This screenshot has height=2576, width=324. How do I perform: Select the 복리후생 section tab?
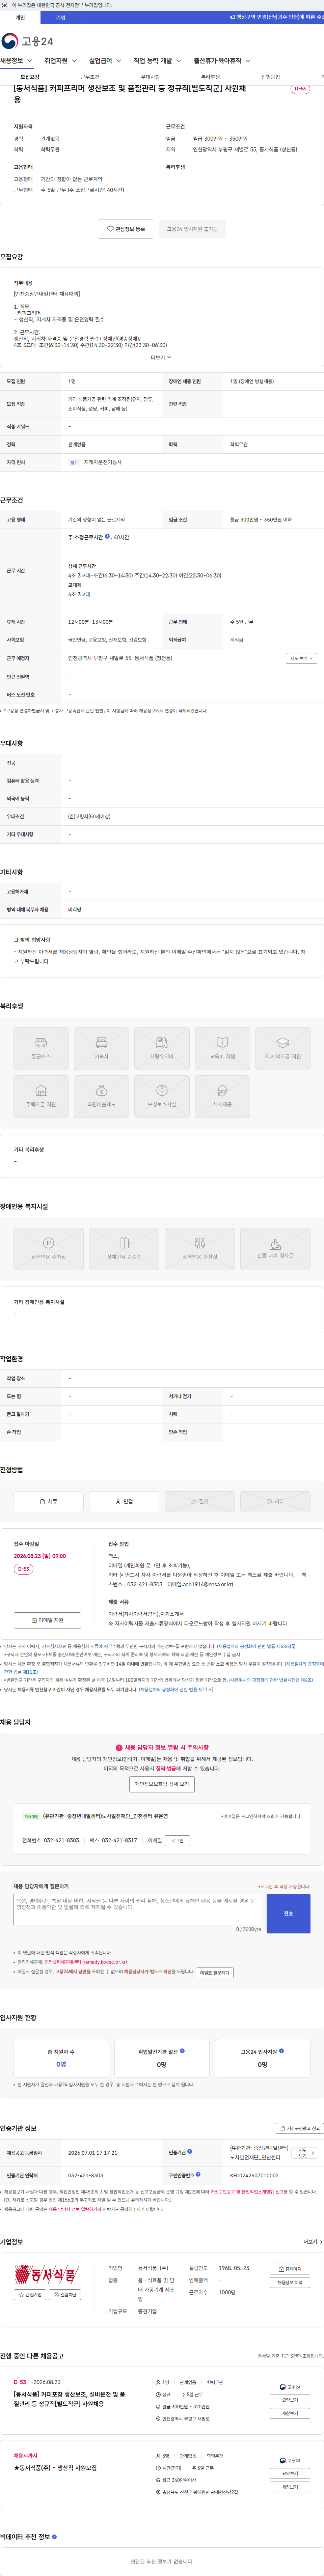coord(210,77)
